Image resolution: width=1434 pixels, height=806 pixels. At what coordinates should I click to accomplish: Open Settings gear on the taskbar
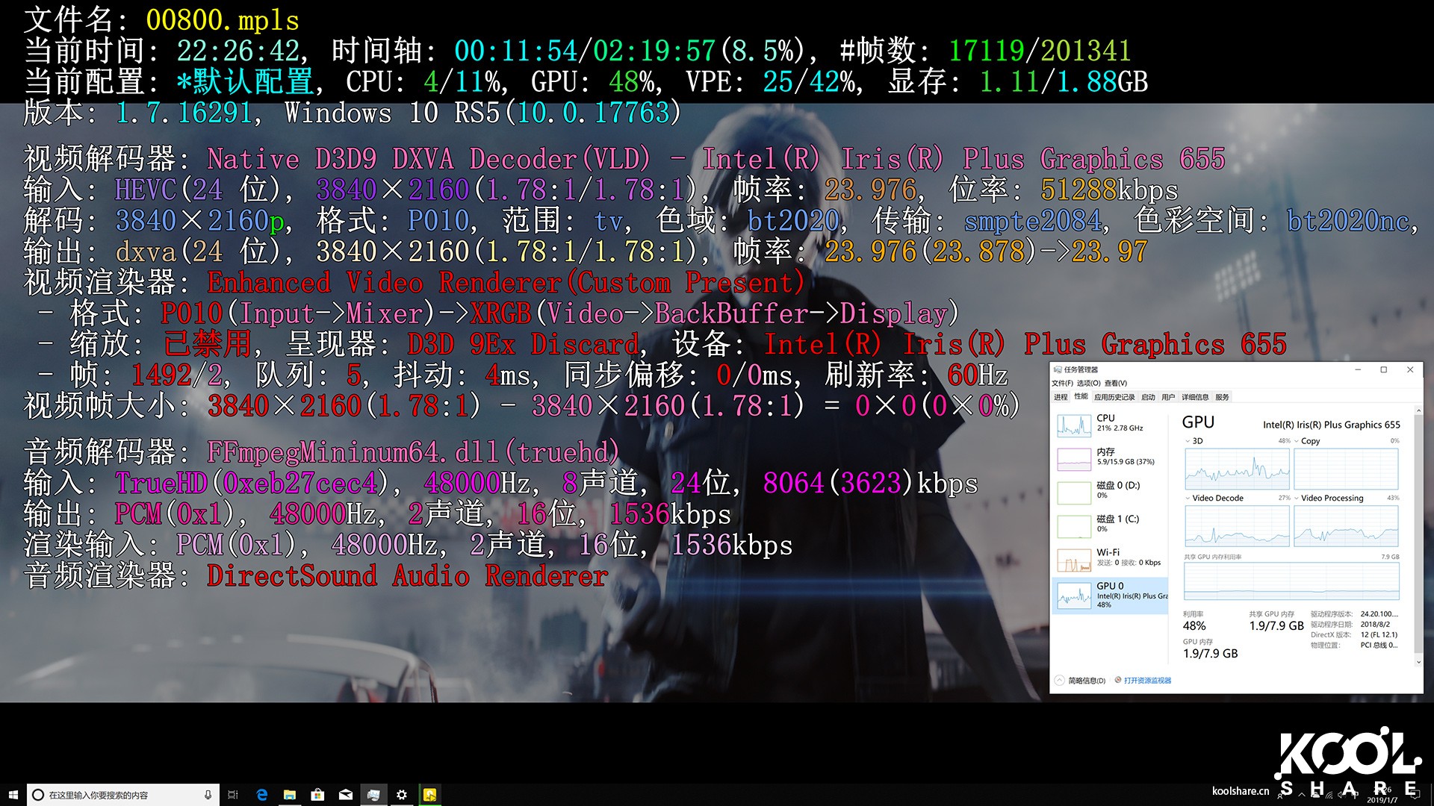tap(402, 795)
